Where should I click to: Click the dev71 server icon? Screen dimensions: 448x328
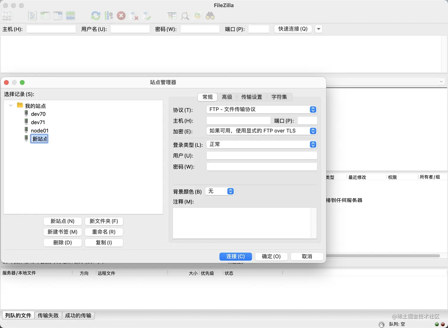pyautogui.click(x=26, y=122)
